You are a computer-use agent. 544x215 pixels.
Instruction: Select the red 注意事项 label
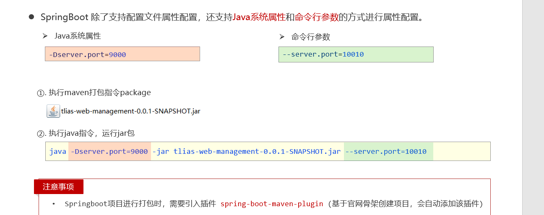tap(58, 187)
